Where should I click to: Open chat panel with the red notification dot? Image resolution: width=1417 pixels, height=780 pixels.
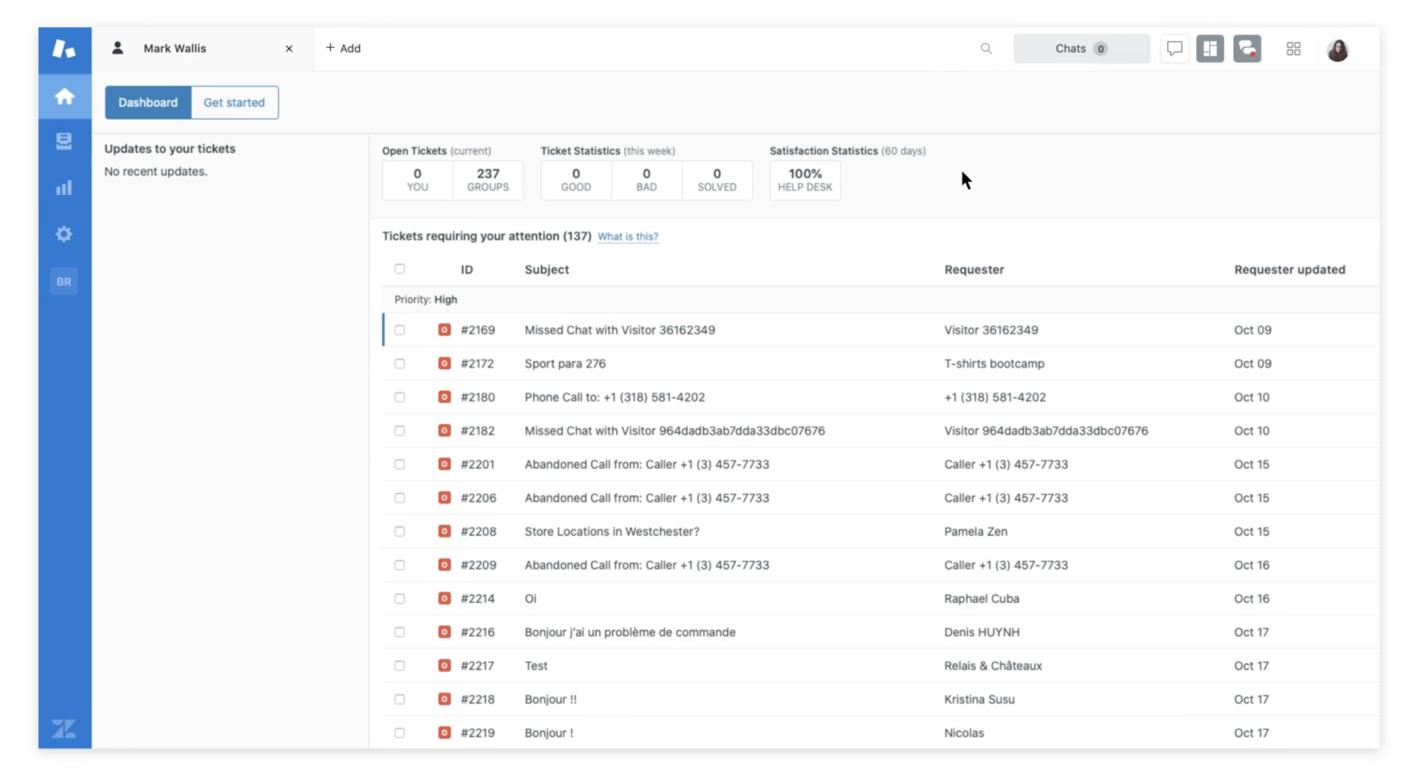click(1247, 48)
